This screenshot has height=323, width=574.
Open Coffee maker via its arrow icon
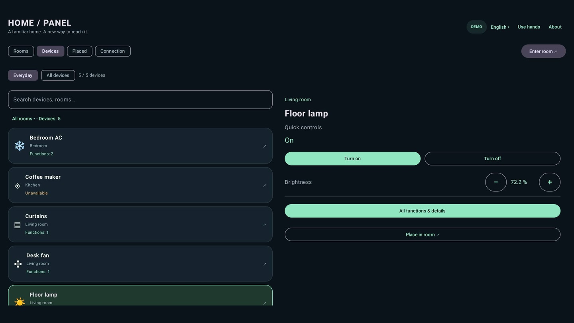(x=265, y=185)
